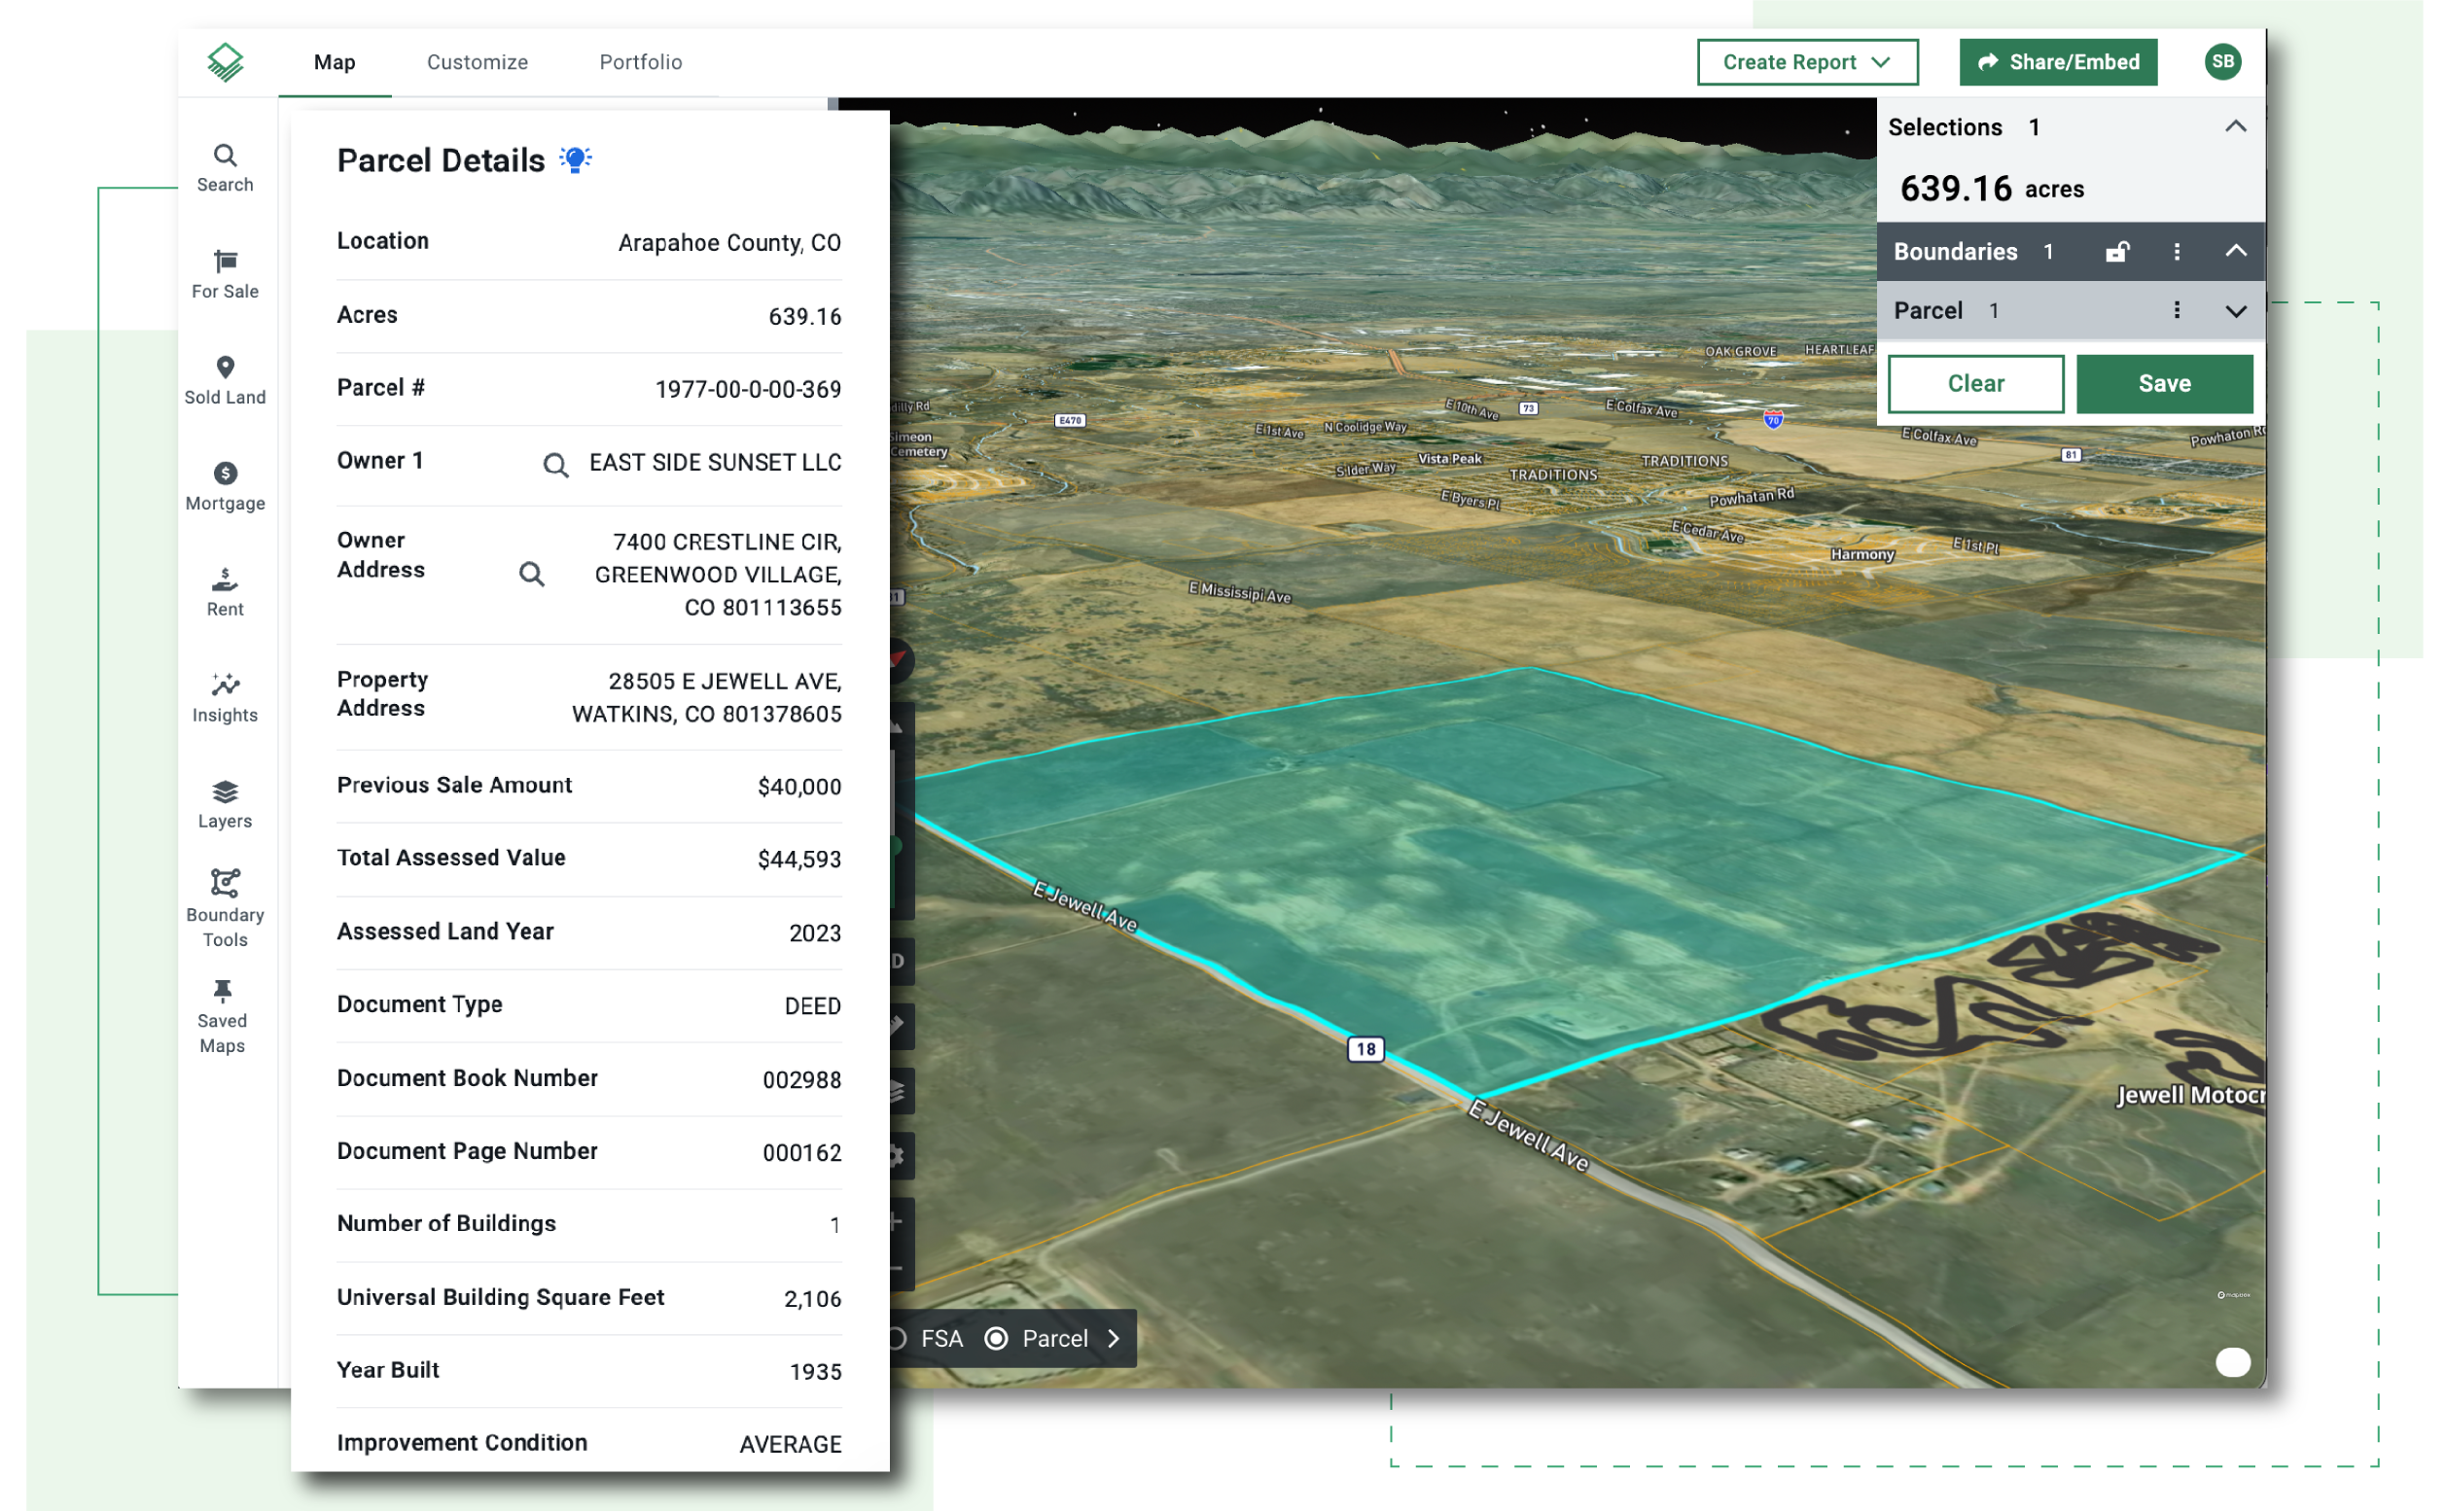Click owner address 7400 CRESTLINE CIR
This screenshot has width=2446, height=1512.
tap(727, 542)
